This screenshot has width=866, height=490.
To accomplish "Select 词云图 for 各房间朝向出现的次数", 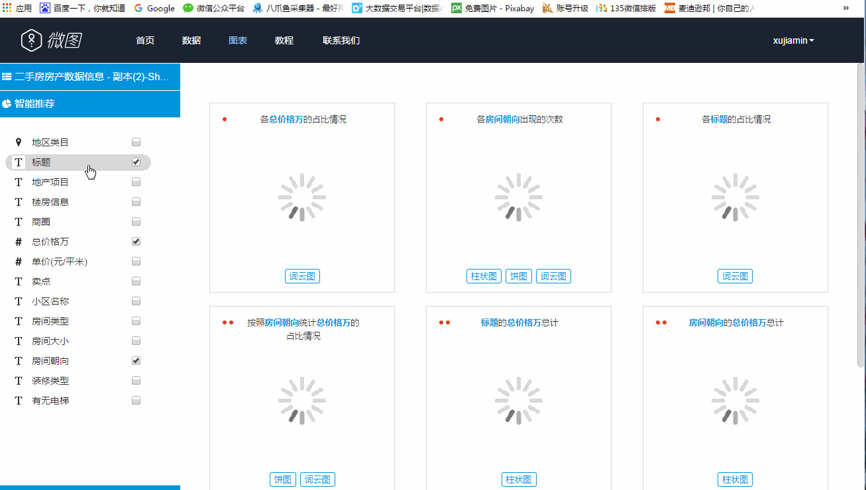I will point(553,276).
